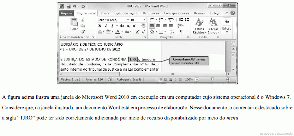Click the format painter brush icon
Screen dimensions: 294x136
point(83,32)
